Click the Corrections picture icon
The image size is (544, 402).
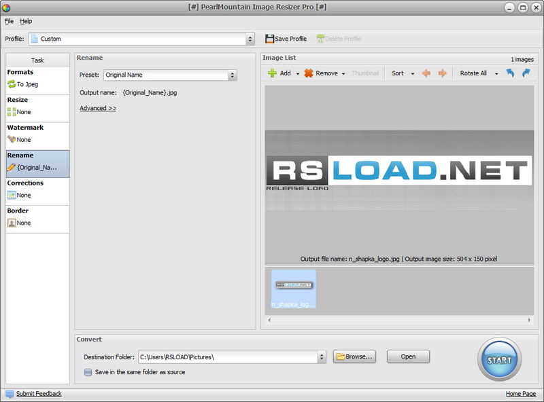click(x=12, y=195)
